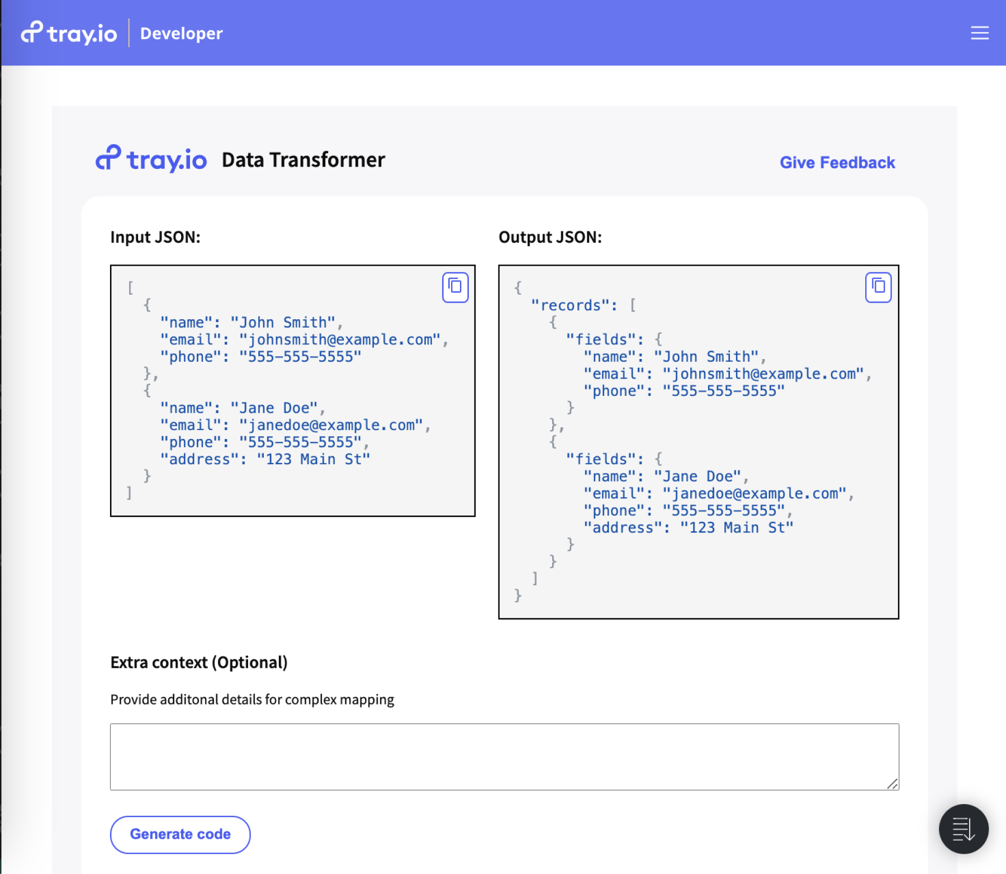Open the navigation hamburger menu

point(979,33)
